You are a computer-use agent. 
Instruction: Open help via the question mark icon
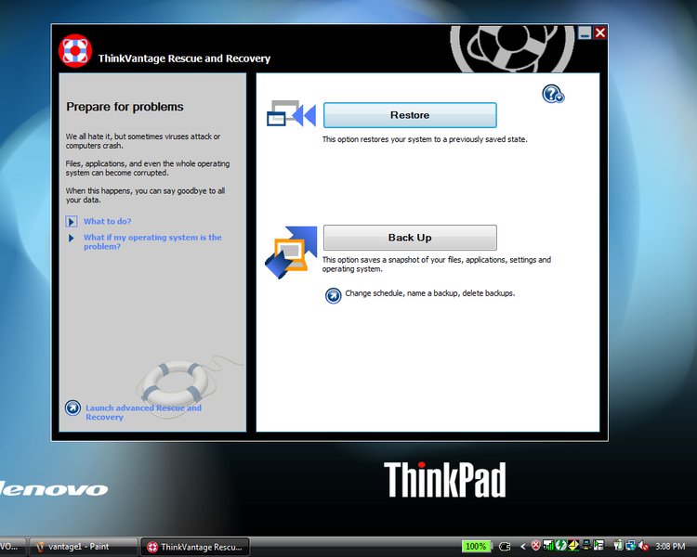[553, 94]
